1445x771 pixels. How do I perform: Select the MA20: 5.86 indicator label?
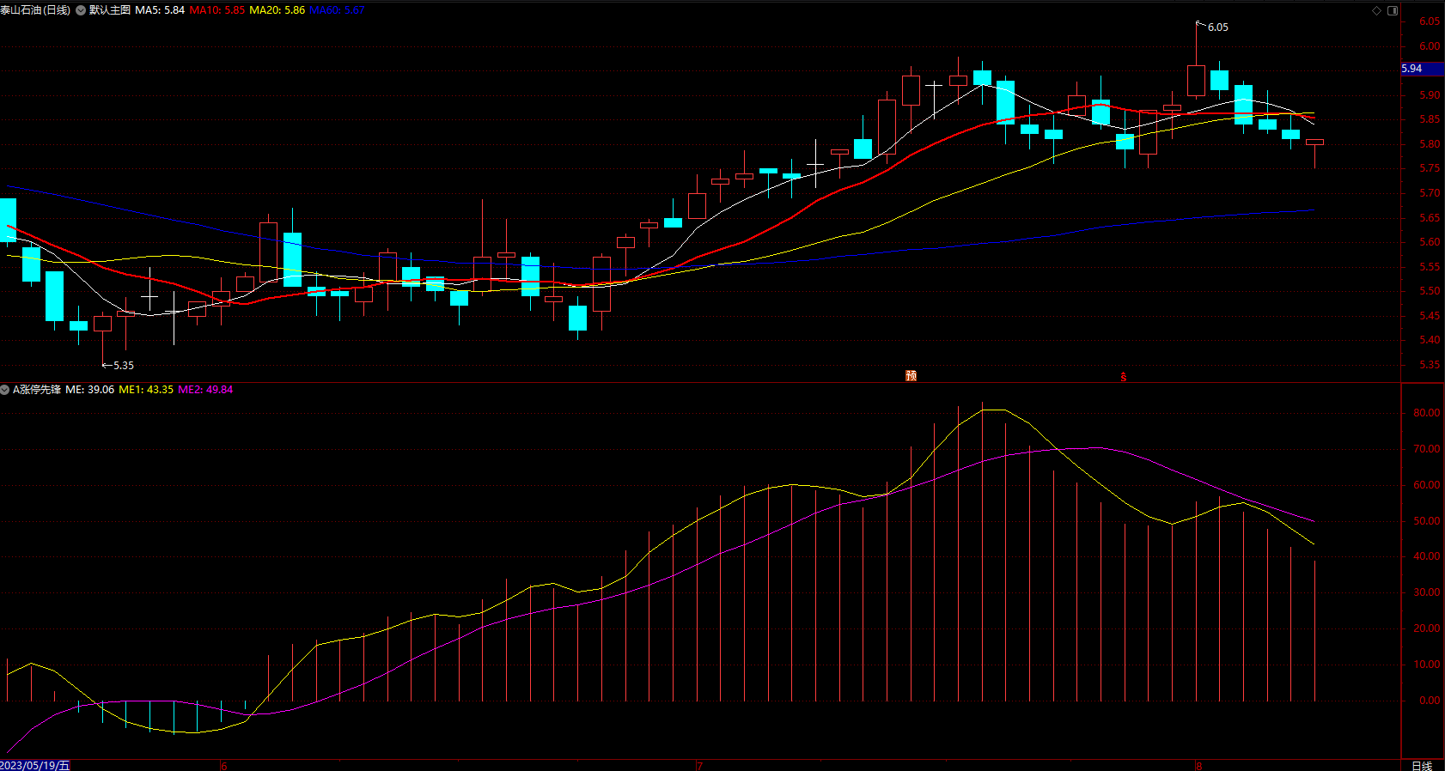coord(277,10)
